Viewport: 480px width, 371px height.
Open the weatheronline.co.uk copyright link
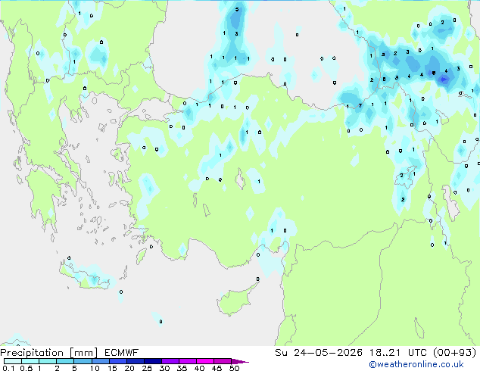pos(416,364)
